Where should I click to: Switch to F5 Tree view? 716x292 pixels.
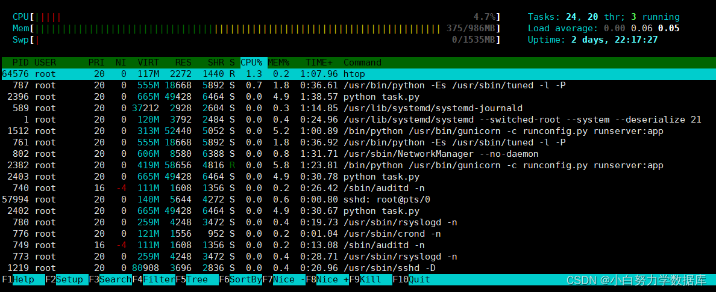(197, 279)
